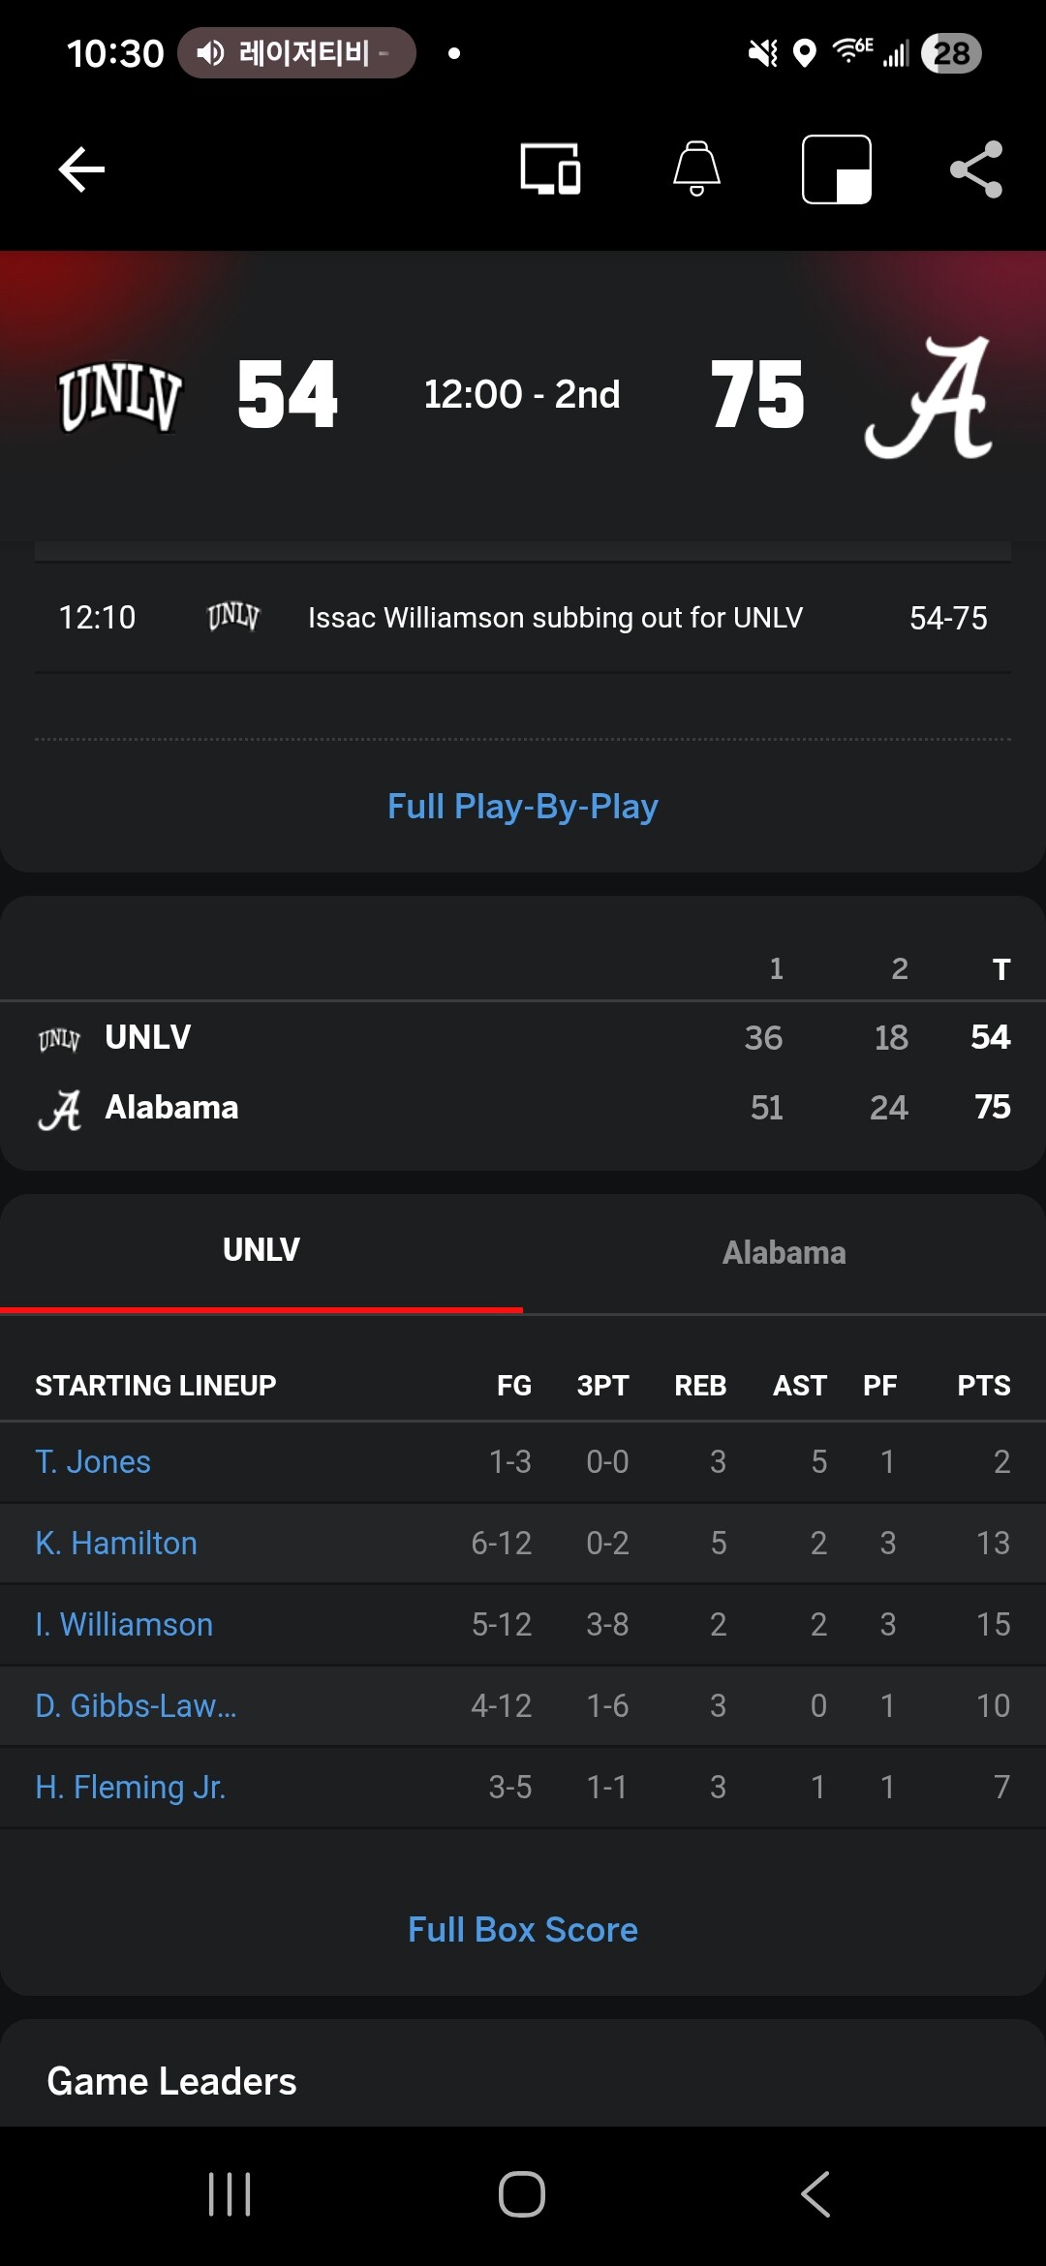Tap the notification bell icon
1046x2266 pixels.
coord(696,169)
